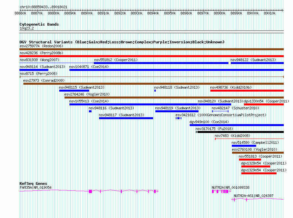Click the RefSeq Genes track title
Screen dimensions: 293x218
coord(33,184)
